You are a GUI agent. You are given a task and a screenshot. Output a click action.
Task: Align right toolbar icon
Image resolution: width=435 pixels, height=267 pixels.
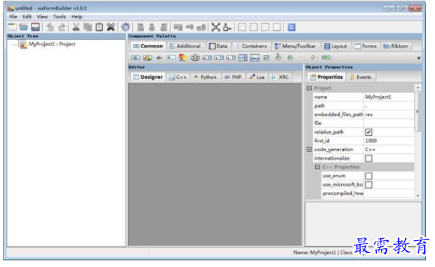coord(164,27)
